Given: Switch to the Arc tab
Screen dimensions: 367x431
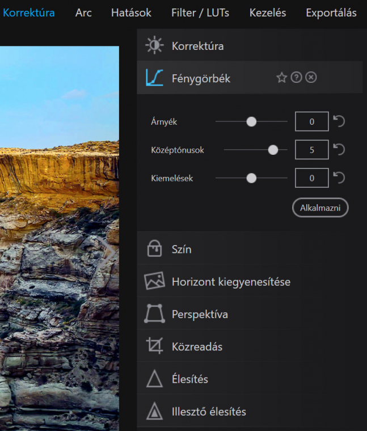Looking at the screenshot, I should point(83,13).
